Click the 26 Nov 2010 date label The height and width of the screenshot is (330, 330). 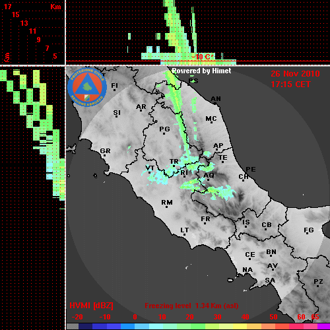[295, 74]
